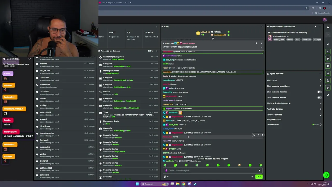Click the Apenas Conversa category thumbnail
332x187 pixels.
270,38
